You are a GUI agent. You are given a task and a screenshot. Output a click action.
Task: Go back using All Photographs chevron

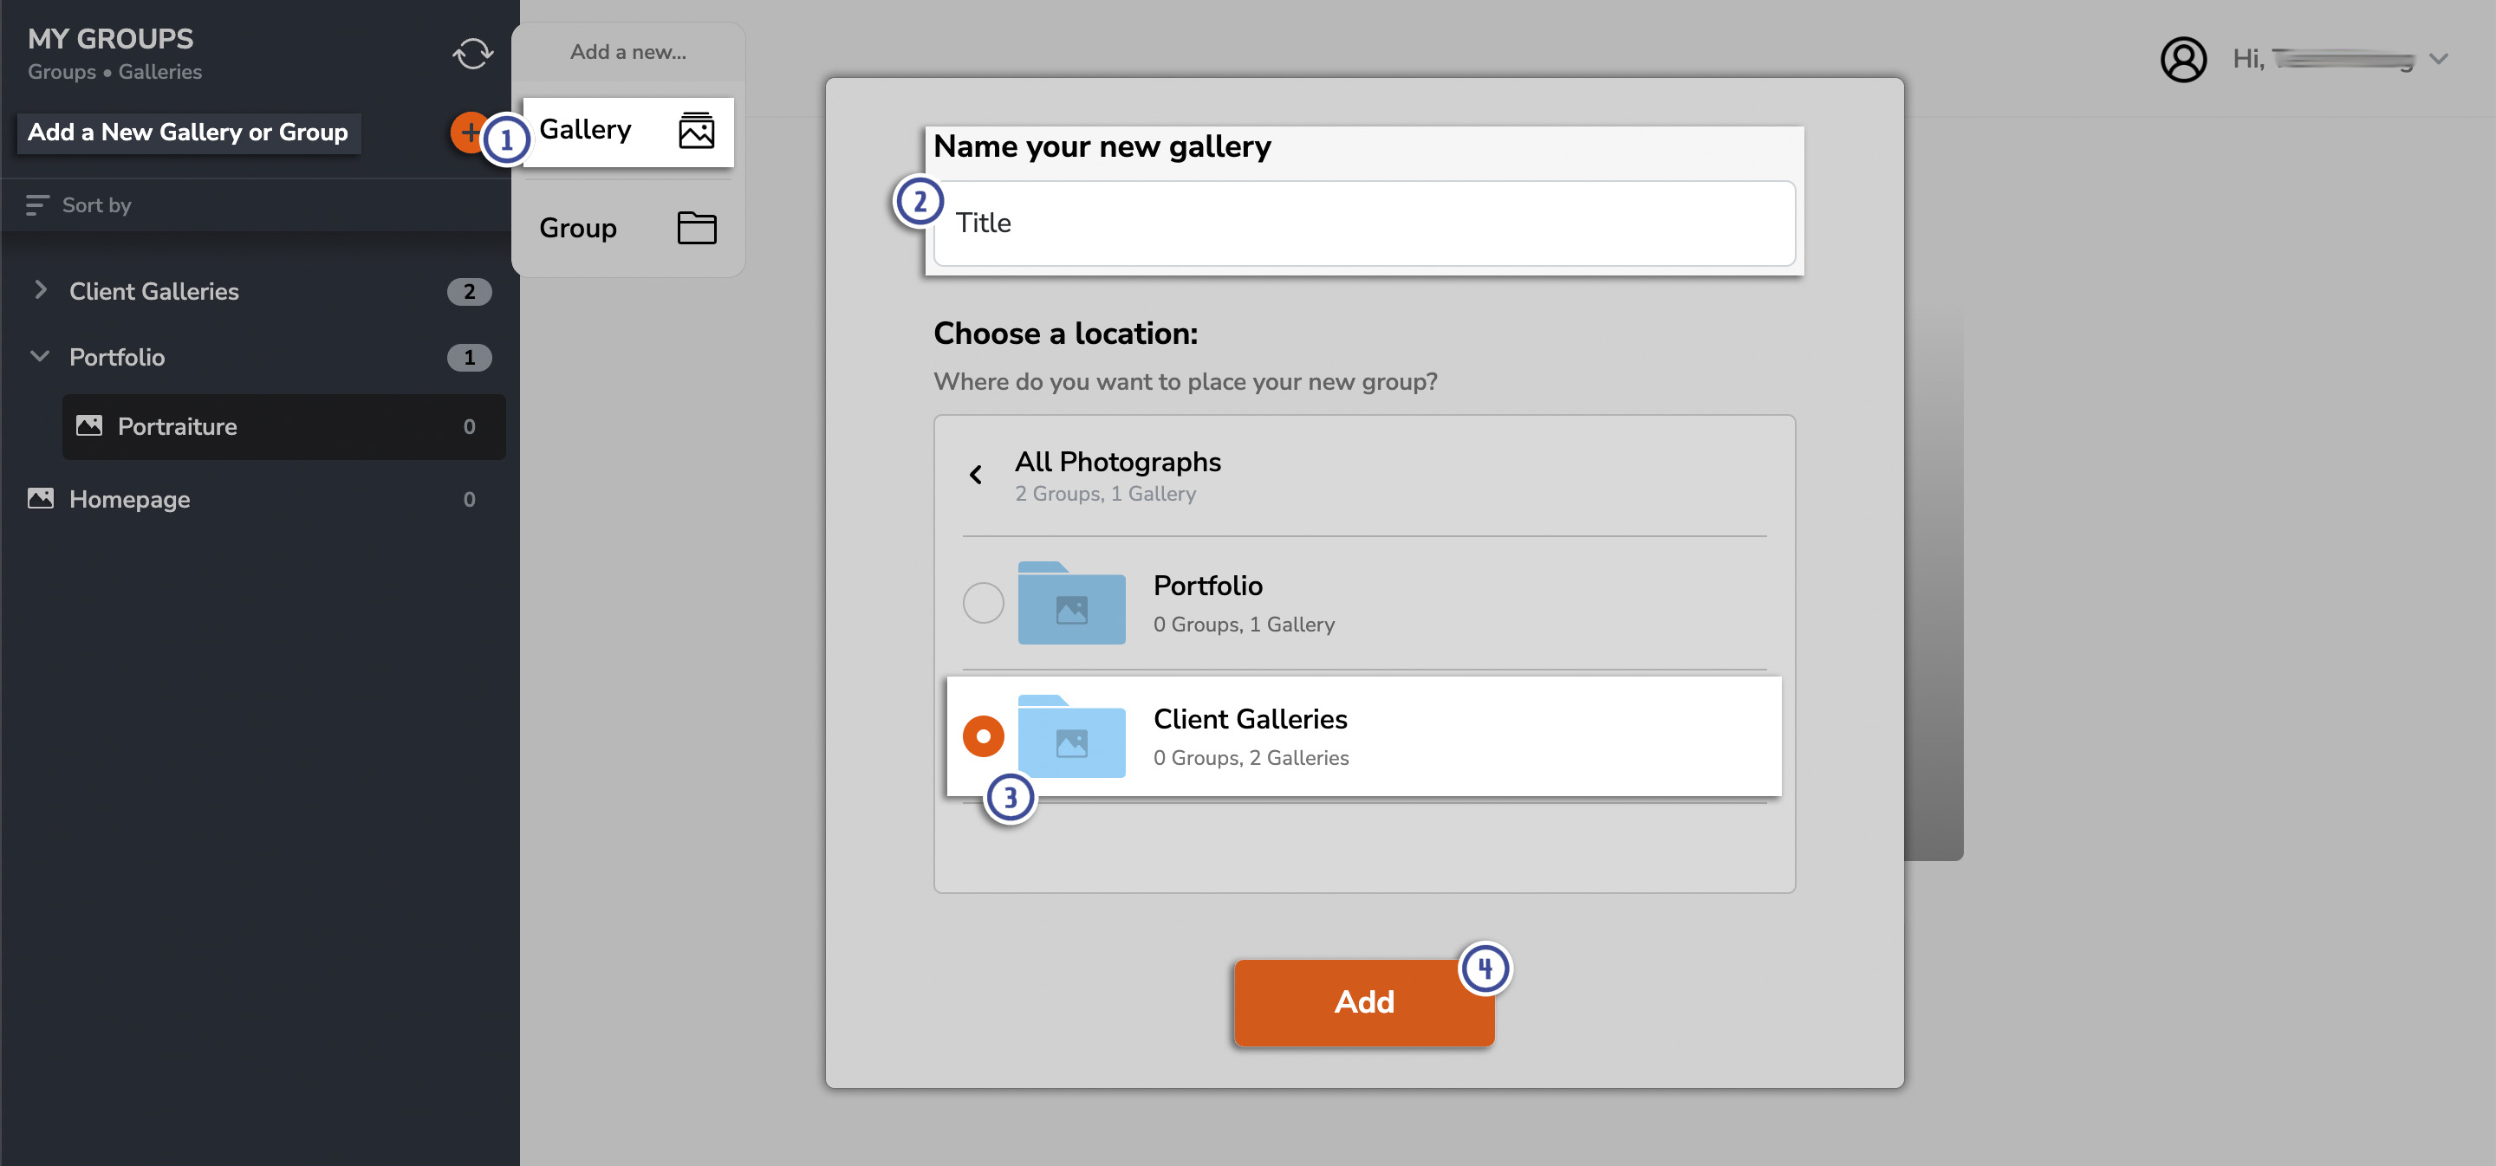976,475
